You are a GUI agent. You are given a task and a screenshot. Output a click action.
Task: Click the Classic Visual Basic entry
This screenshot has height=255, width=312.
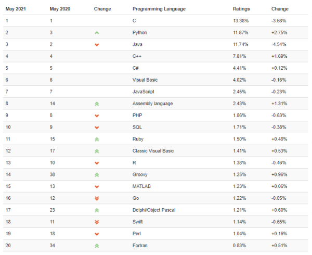pyautogui.click(x=153, y=151)
